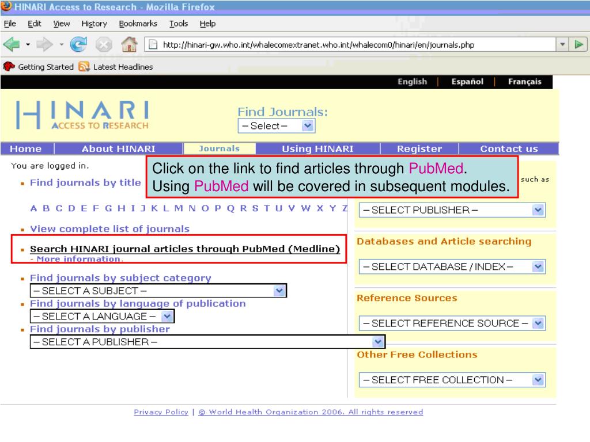Screen dimensions: 590x442
Task: Switch language to Français
Action: coord(524,82)
